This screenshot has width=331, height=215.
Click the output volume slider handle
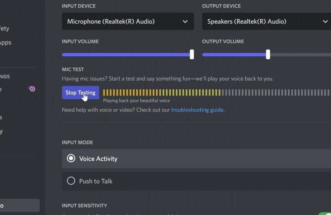point(268,55)
